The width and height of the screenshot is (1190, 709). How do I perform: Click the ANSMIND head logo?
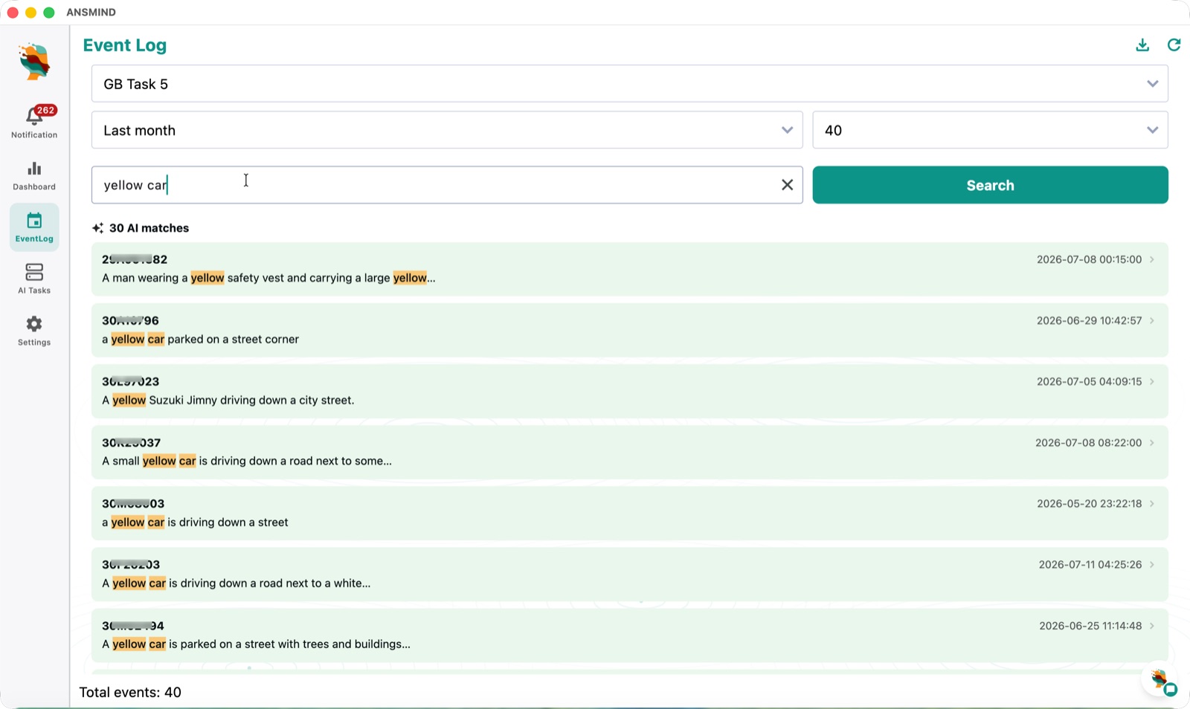pyautogui.click(x=34, y=62)
